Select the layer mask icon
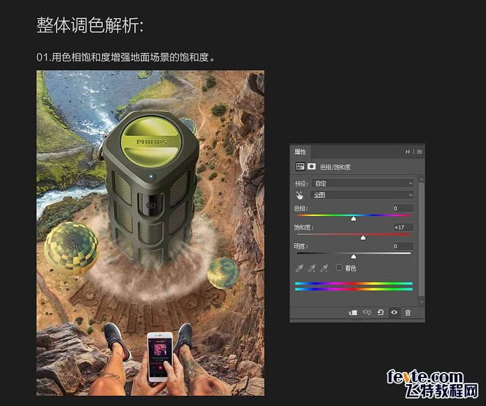This screenshot has width=486, height=406. click(x=311, y=167)
